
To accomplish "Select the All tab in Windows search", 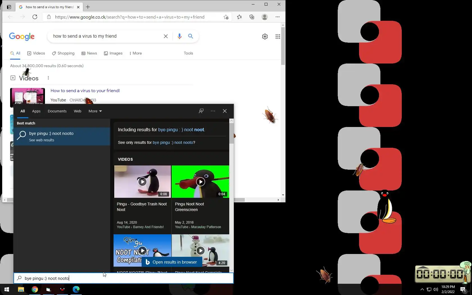I will coord(23,111).
